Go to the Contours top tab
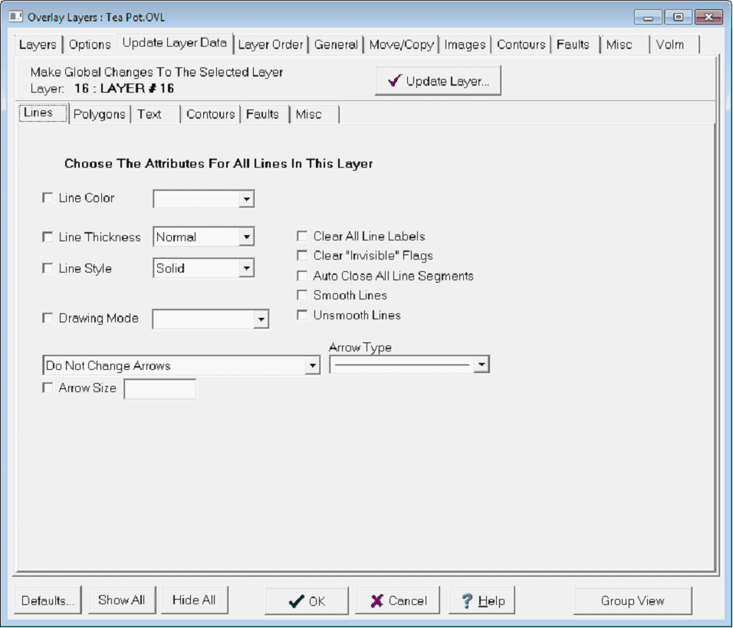Viewport: 733px width, 628px height. coord(521,44)
